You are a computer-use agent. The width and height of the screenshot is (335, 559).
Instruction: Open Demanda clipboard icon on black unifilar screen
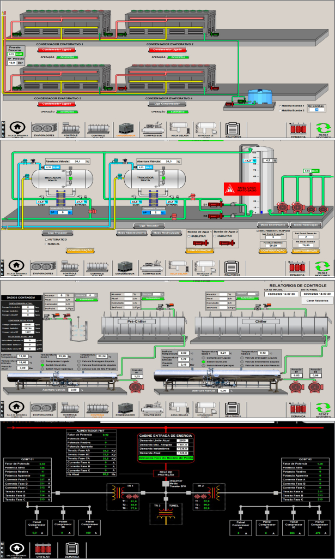71,549
